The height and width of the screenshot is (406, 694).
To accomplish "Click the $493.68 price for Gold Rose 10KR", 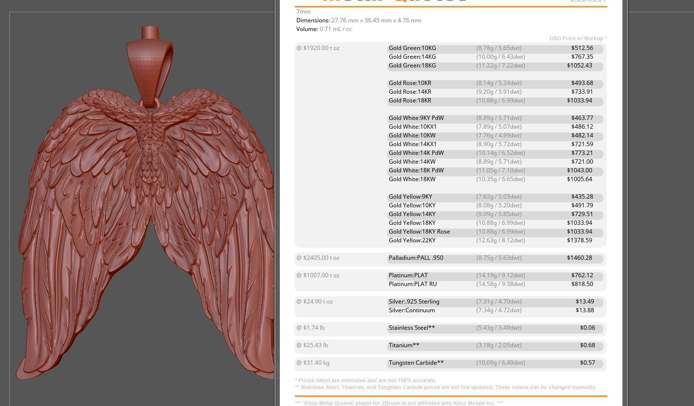I will (x=582, y=83).
